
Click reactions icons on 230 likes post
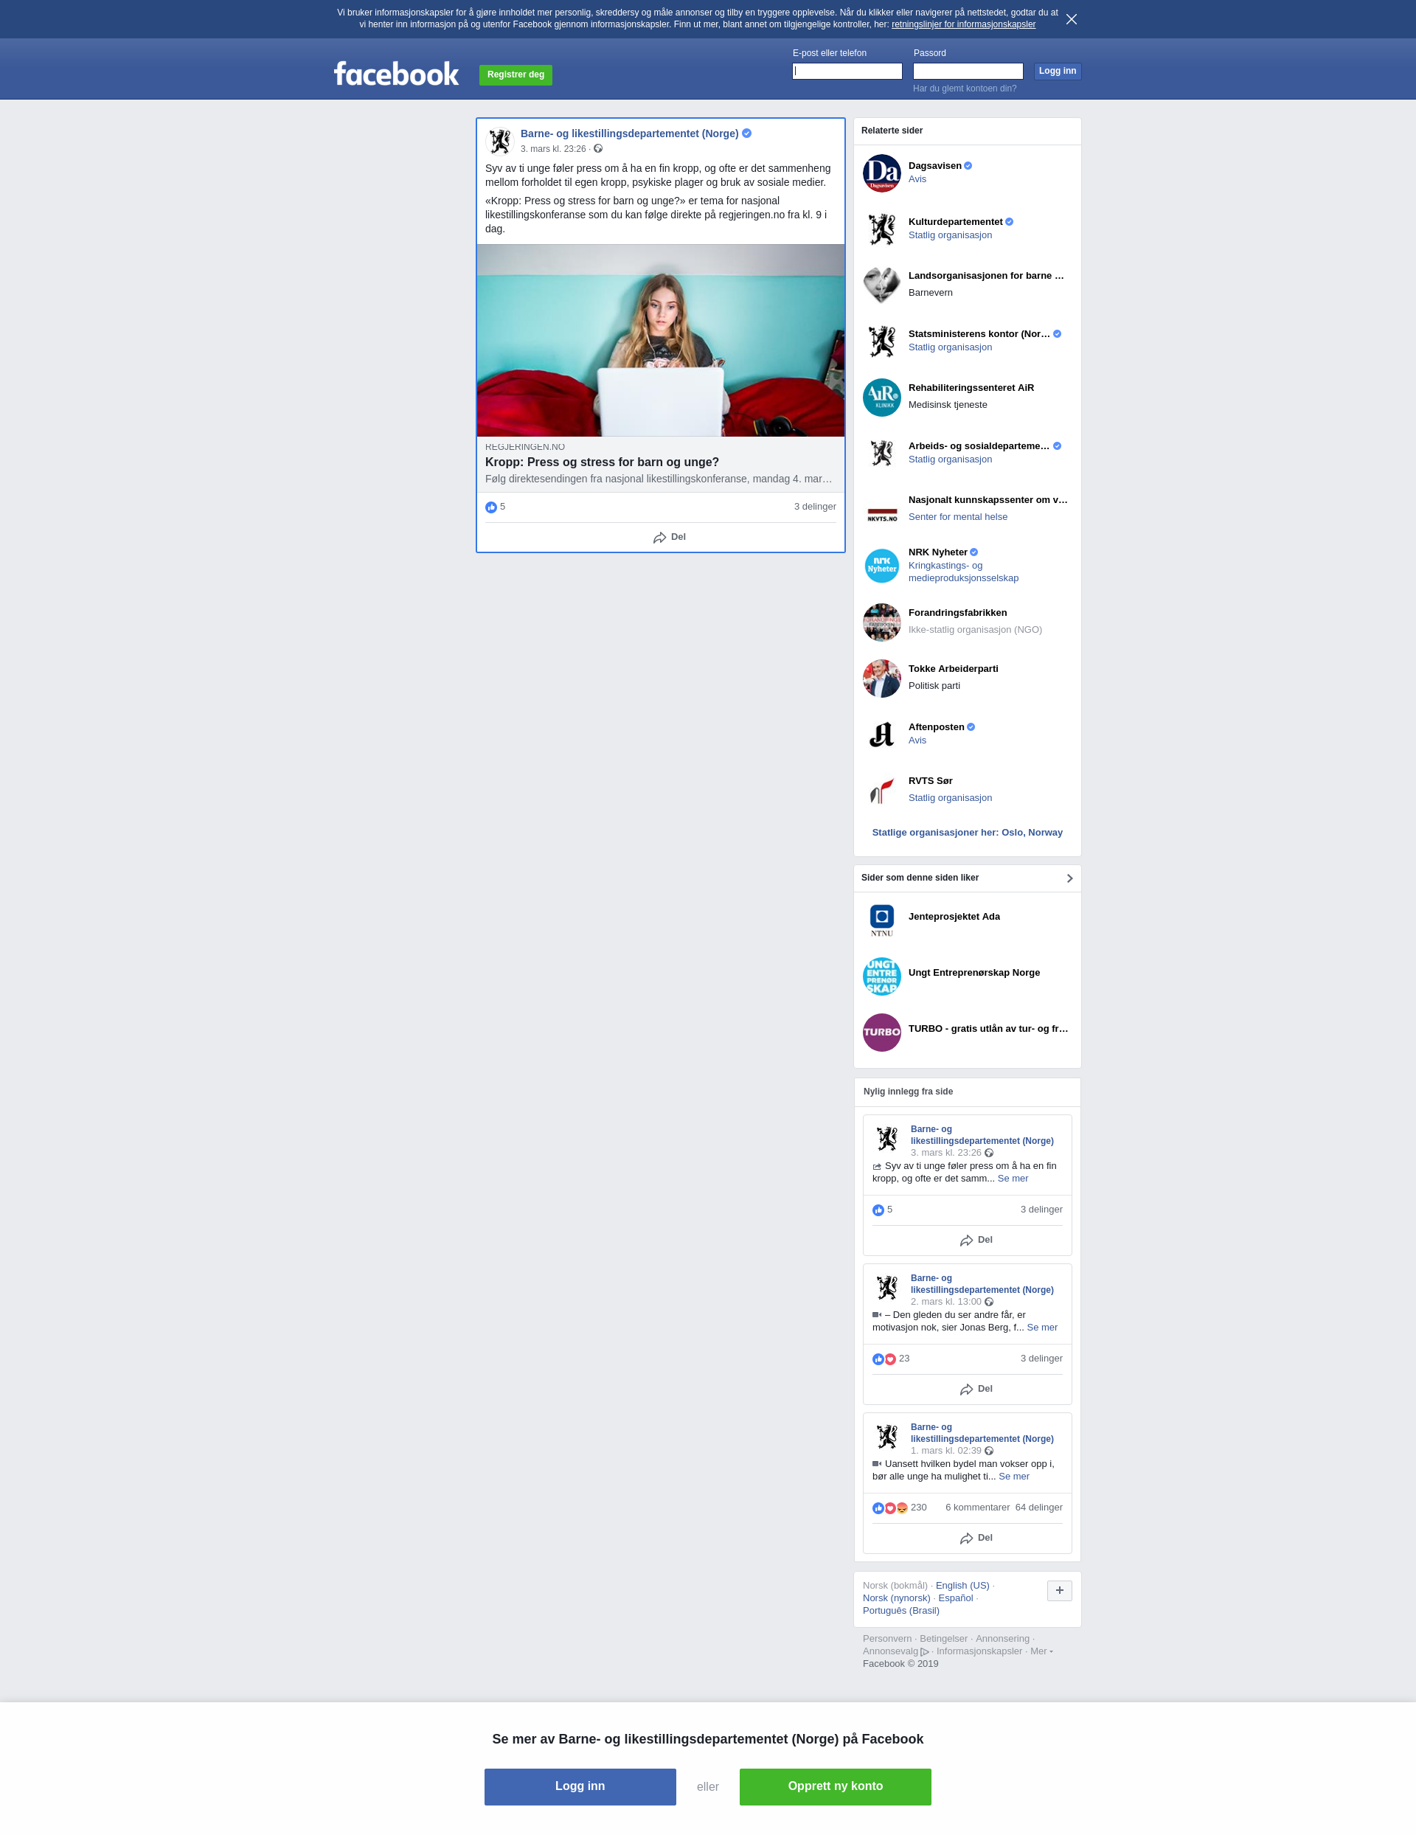[890, 1508]
